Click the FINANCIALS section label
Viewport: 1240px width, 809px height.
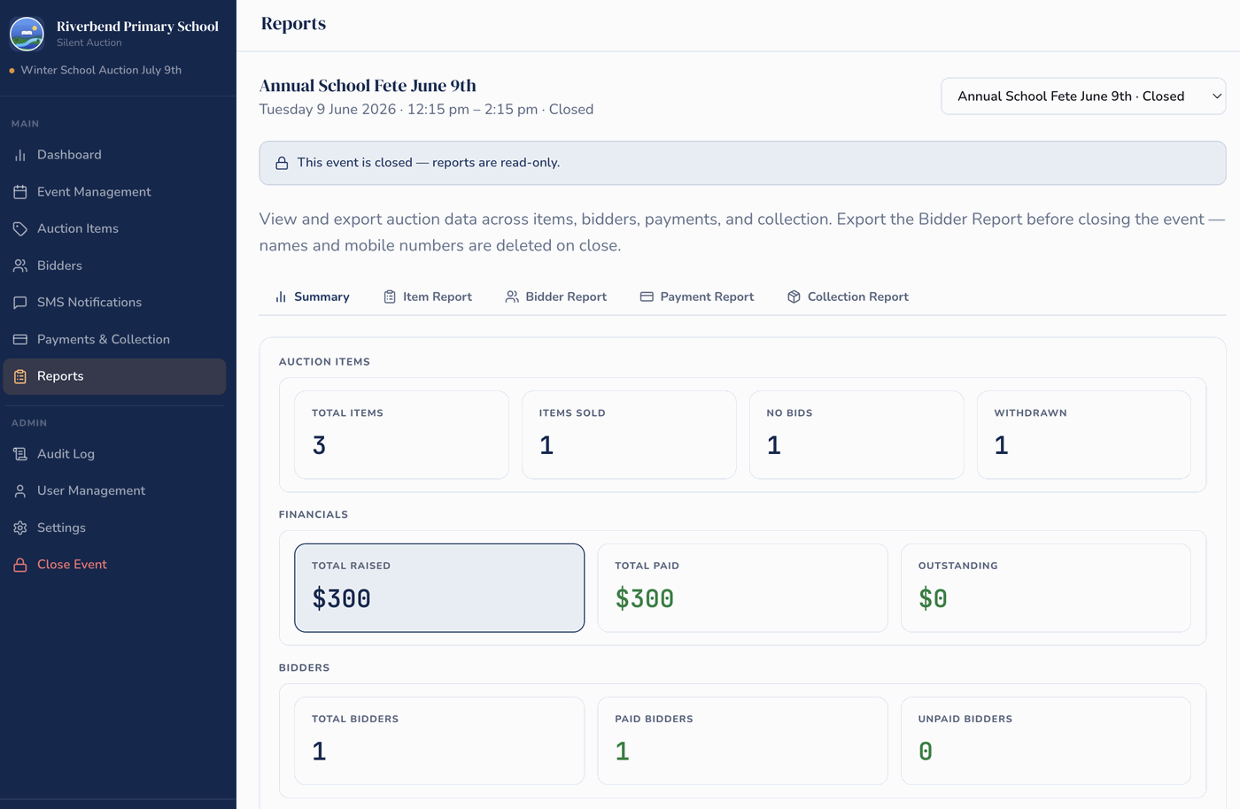[314, 514]
